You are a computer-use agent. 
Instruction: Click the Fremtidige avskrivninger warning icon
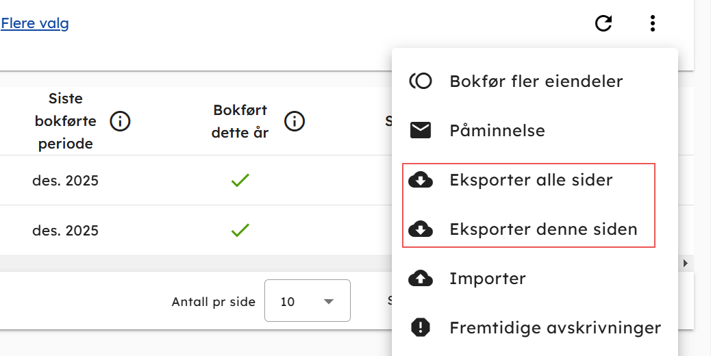click(x=421, y=328)
